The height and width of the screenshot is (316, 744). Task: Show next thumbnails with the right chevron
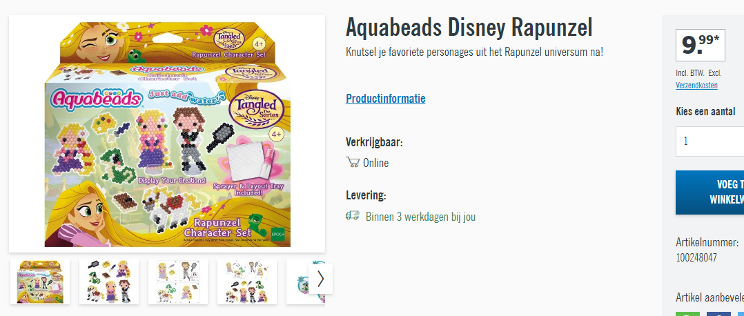pyautogui.click(x=320, y=279)
